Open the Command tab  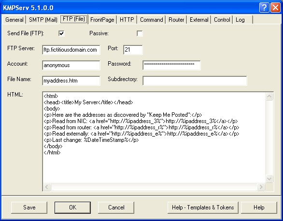152,20
